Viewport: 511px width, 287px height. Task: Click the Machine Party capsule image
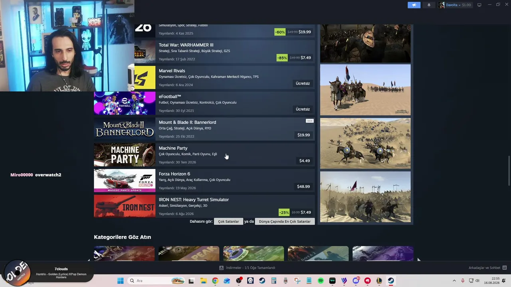coord(125,155)
